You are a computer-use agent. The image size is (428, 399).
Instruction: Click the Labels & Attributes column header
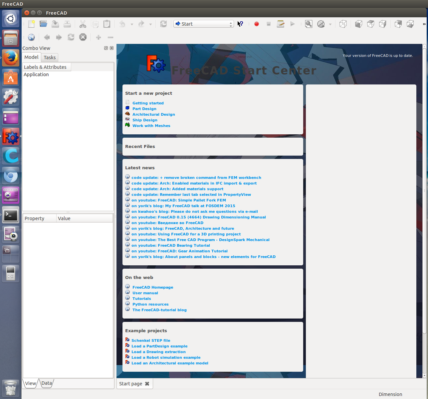click(45, 67)
